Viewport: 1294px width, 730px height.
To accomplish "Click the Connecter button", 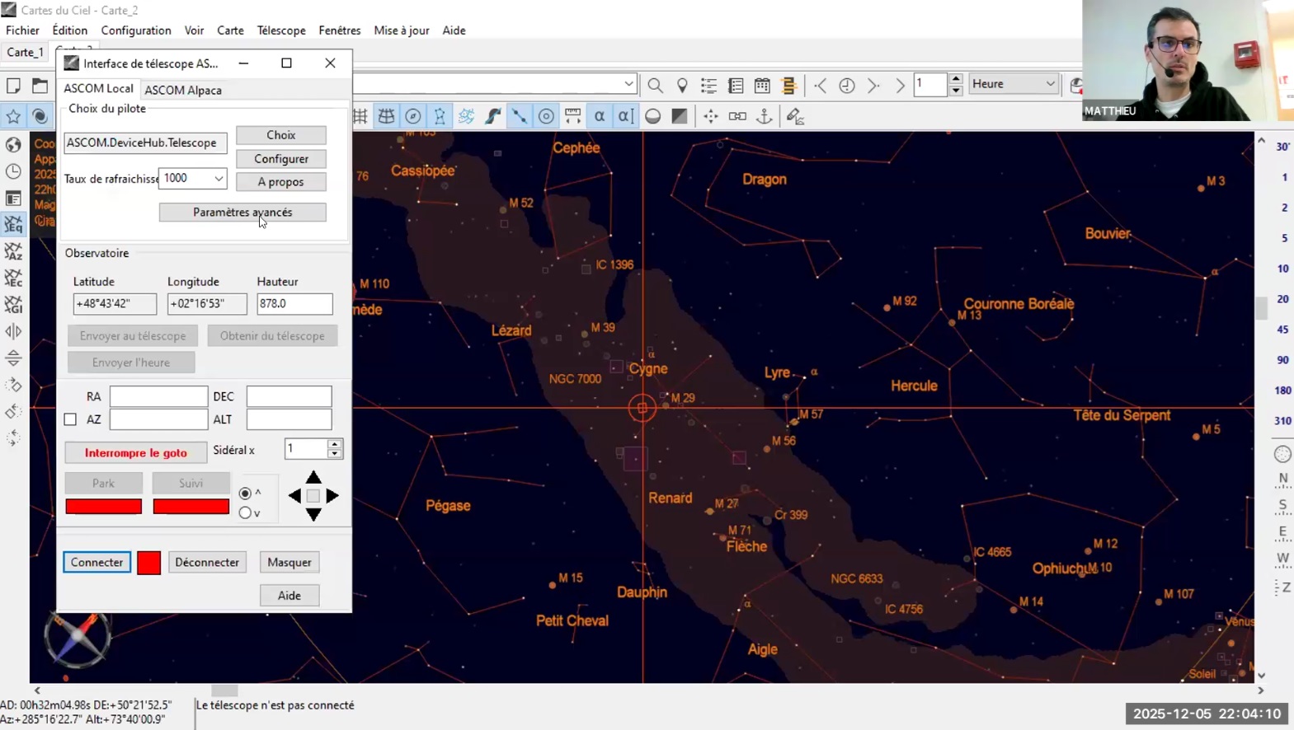I will (x=96, y=562).
